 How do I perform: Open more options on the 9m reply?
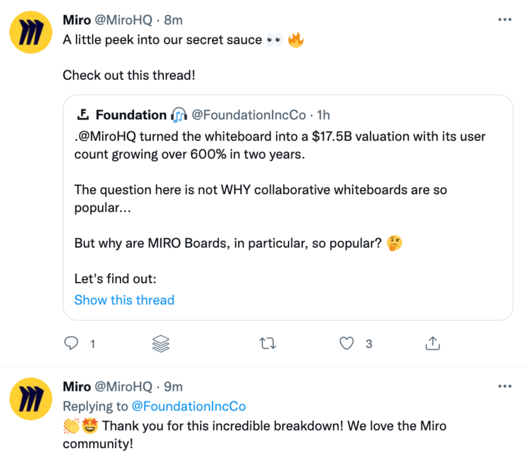point(505,386)
